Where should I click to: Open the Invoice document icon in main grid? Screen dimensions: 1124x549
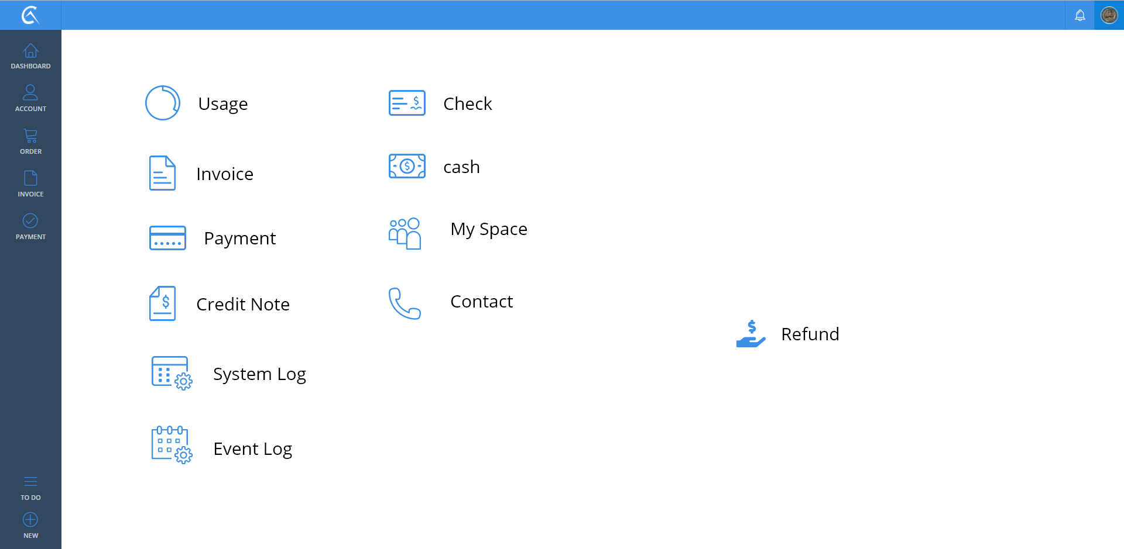pyautogui.click(x=162, y=173)
